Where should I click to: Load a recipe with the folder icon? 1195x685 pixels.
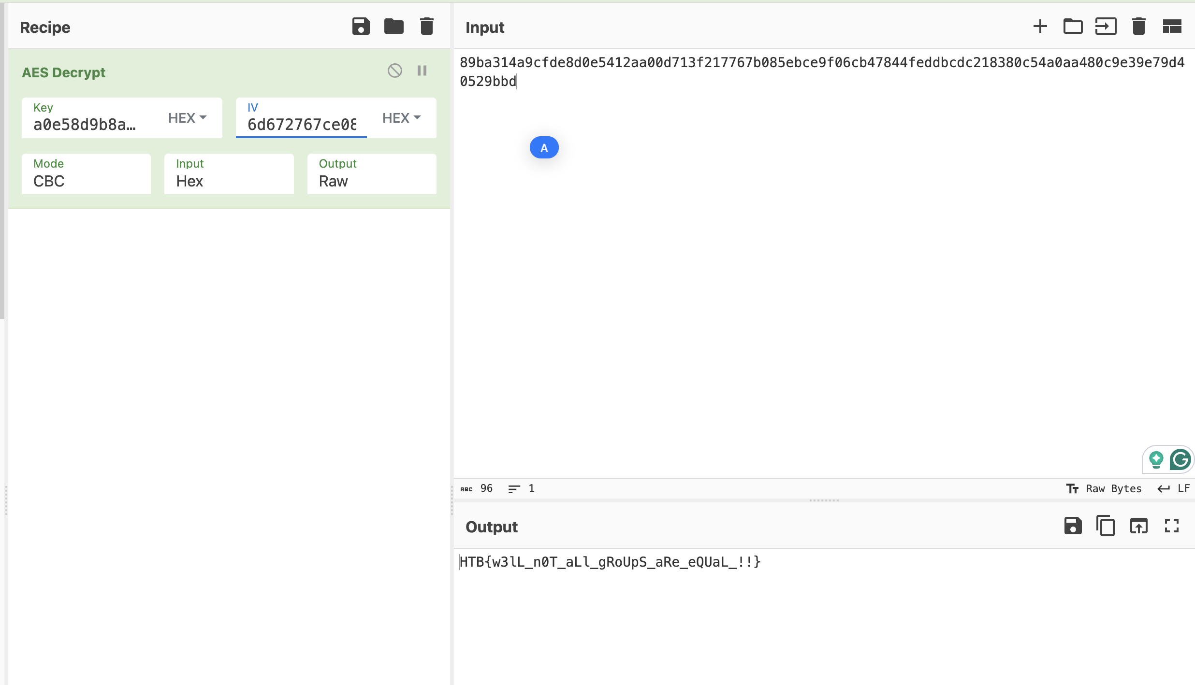(394, 27)
